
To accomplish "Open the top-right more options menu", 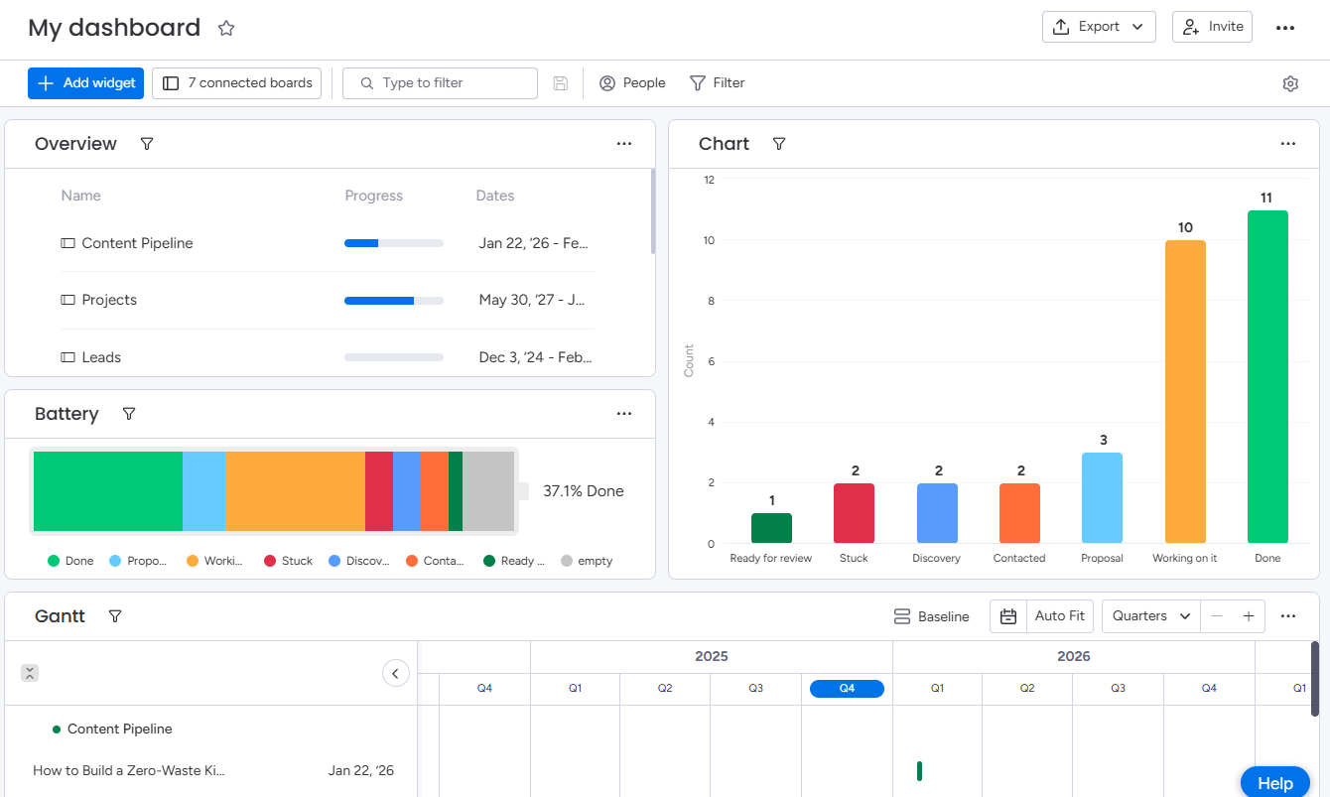I will click(x=1285, y=28).
